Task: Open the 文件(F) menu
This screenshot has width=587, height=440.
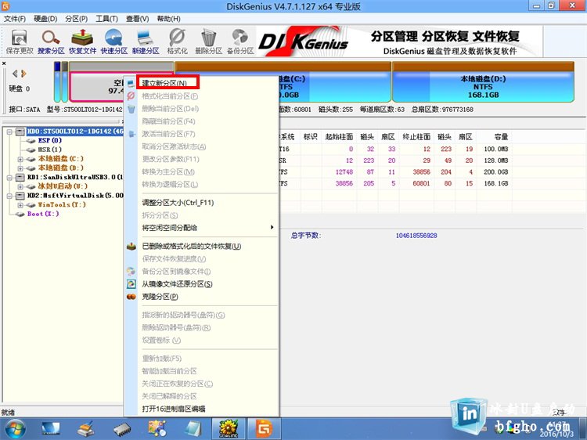Action: 15,19
